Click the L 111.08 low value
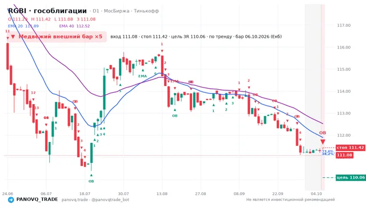 [x=63, y=19]
